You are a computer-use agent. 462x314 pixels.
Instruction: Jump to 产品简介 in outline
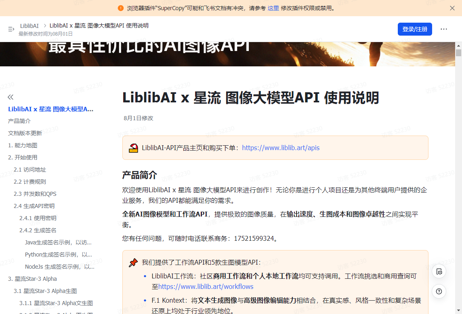point(19,121)
